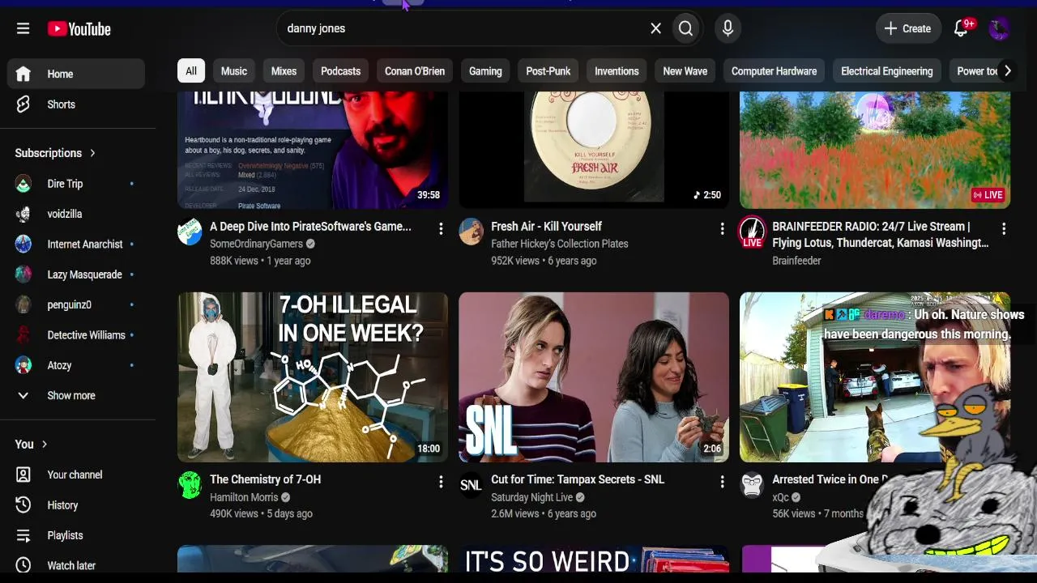Open options for The Chemistry of 7-OH

441,482
